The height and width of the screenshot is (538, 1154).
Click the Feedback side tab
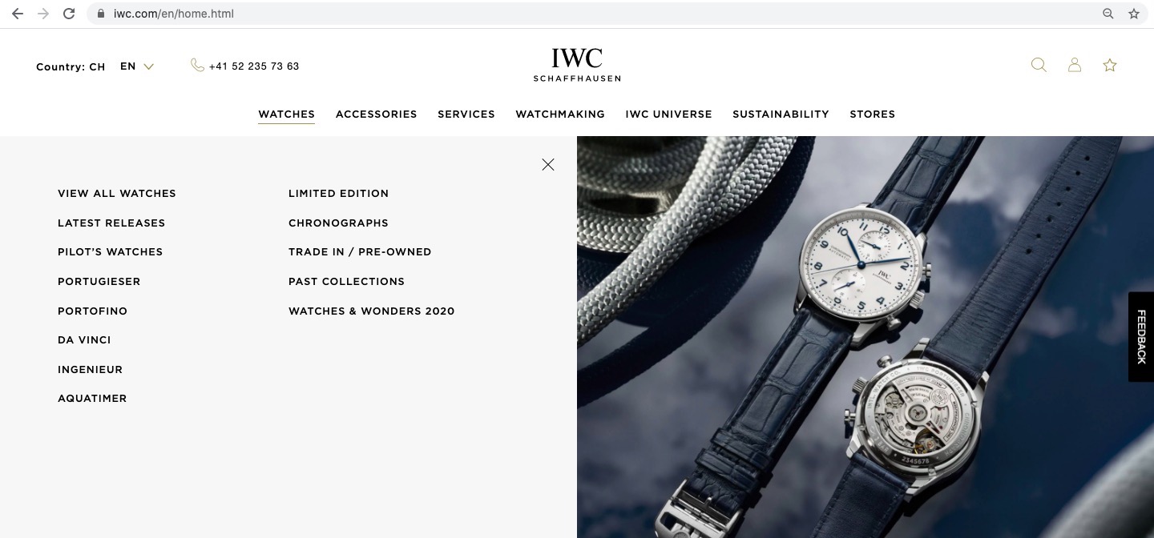(x=1141, y=336)
